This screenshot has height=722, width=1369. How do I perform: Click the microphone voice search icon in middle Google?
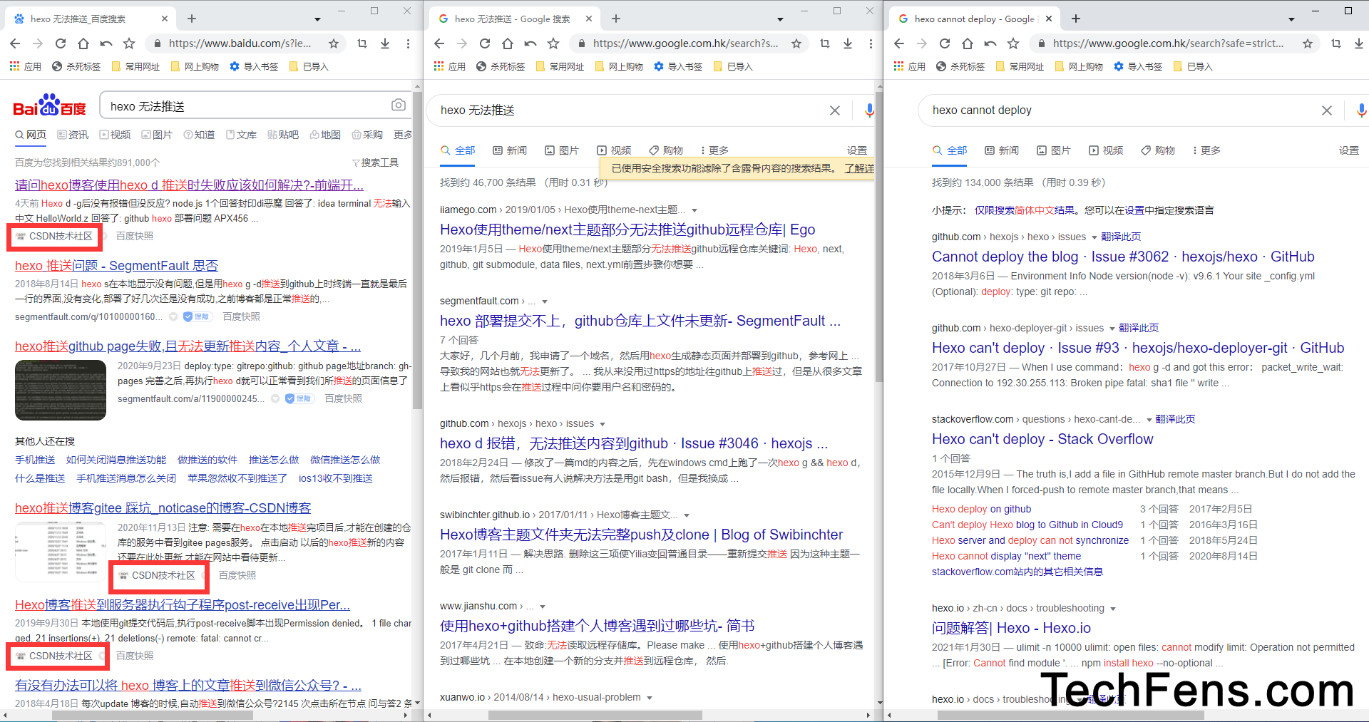pyautogui.click(x=868, y=110)
